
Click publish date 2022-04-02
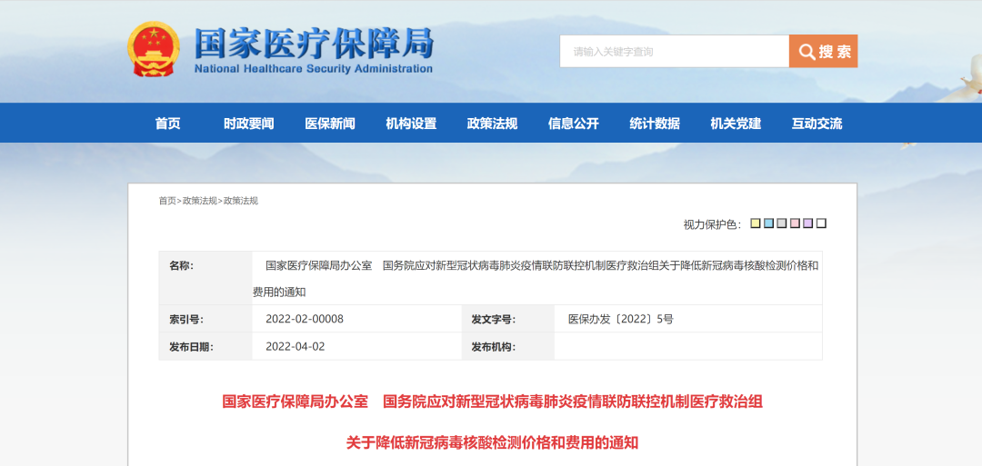coord(295,346)
